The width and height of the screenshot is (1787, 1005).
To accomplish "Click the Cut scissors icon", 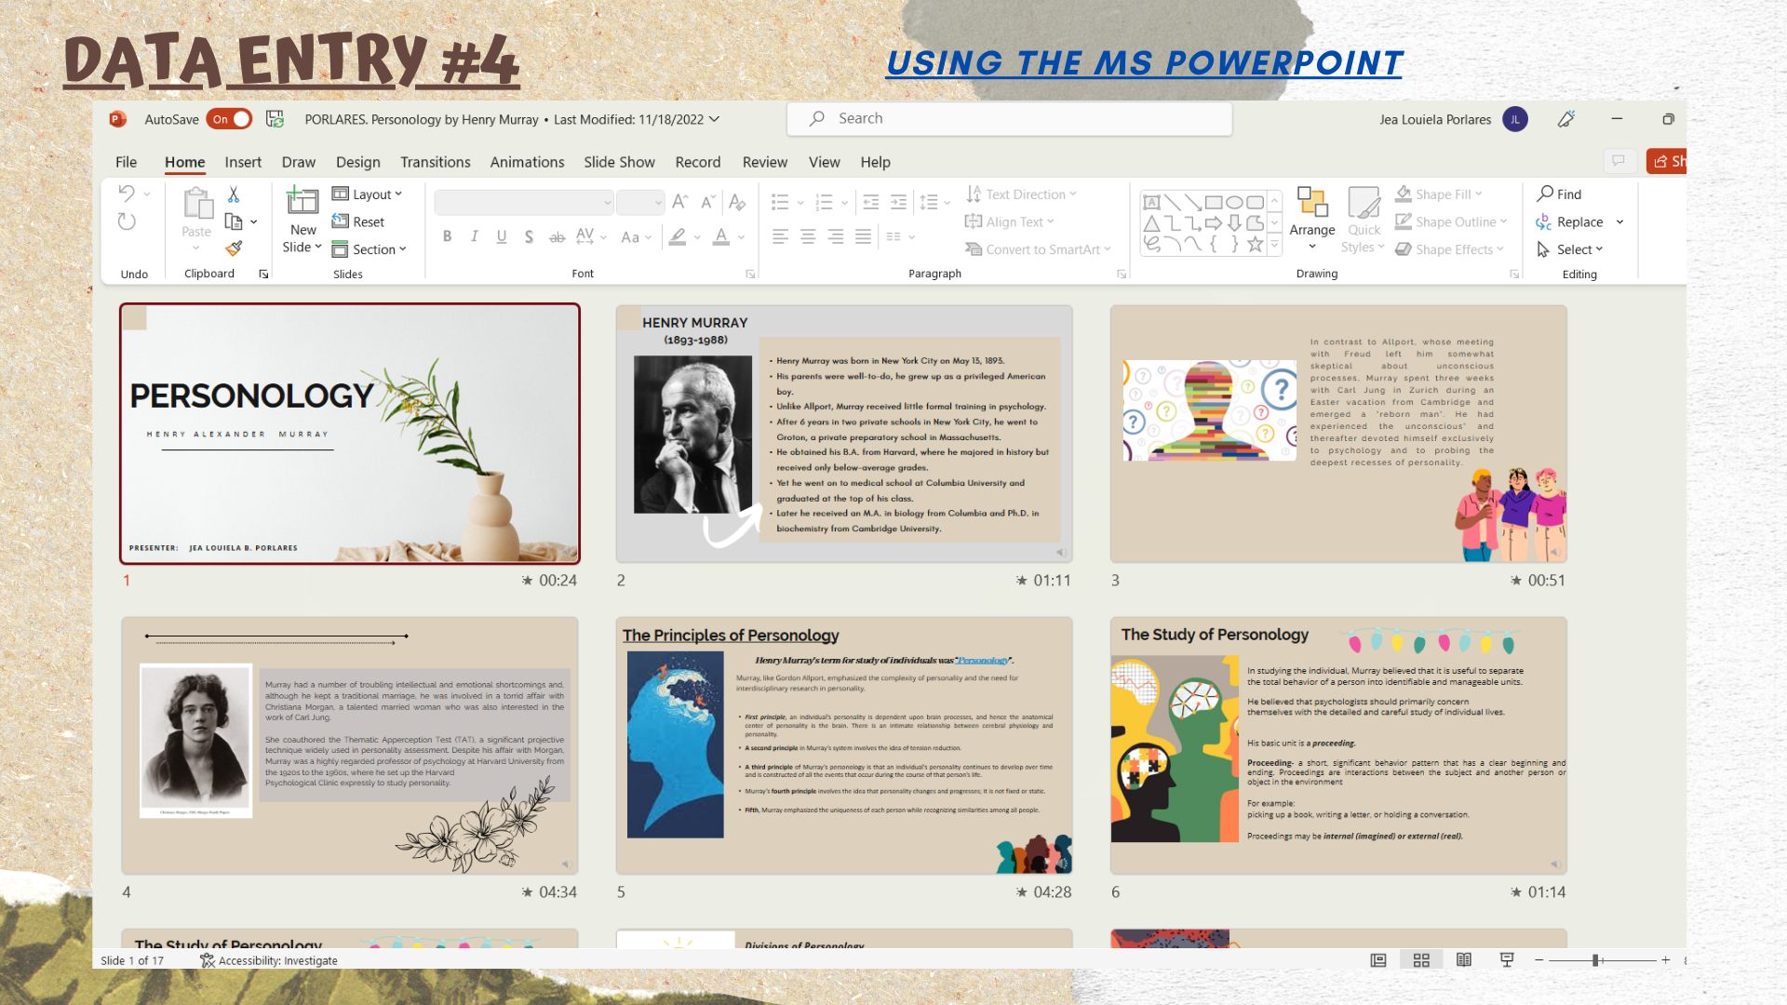I will point(234,194).
